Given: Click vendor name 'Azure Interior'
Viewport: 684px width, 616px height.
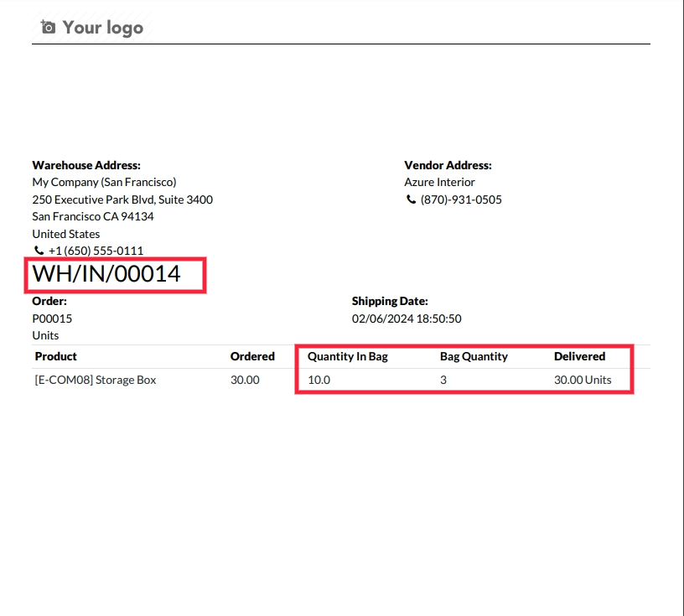Looking at the screenshot, I should click(x=439, y=182).
